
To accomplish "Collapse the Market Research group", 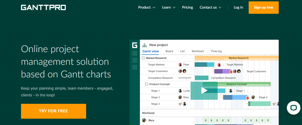I will tap(143, 58).
